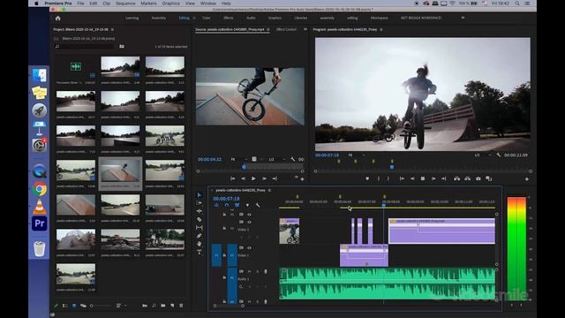Switch Project panel to icon view
Screen dimensions: 565x318
pyautogui.click(x=74, y=306)
